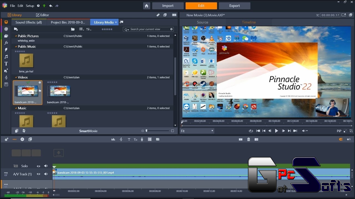This screenshot has width=355, height=199.
Task: Open the Montage templates sidebar category
Action: pyautogui.click(x=6, y=70)
